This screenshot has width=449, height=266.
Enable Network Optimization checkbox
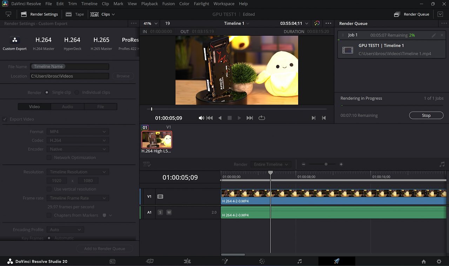(49, 158)
